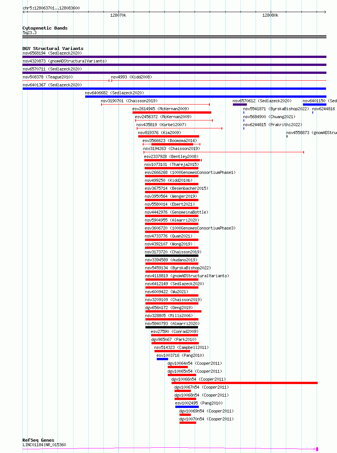Open nsv5580014 (Ebert2021) variant
The image size is (337, 453).
[x=170, y=204]
